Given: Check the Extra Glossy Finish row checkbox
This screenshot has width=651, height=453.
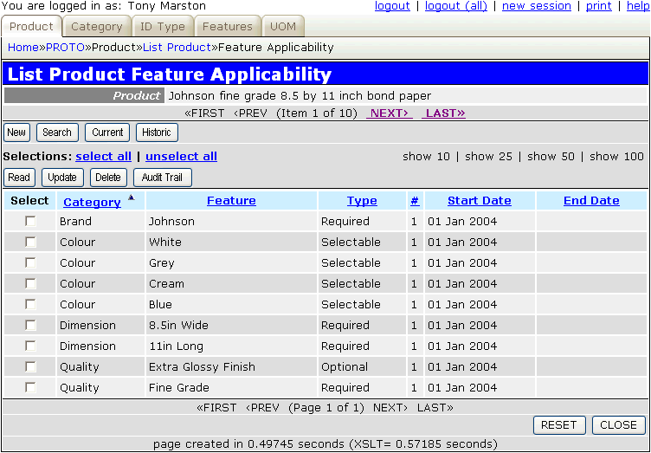Looking at the screenshot, I should click(x=30, y=366).
